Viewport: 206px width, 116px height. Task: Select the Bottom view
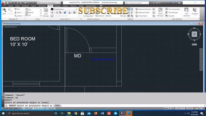[x=30, y=12]
